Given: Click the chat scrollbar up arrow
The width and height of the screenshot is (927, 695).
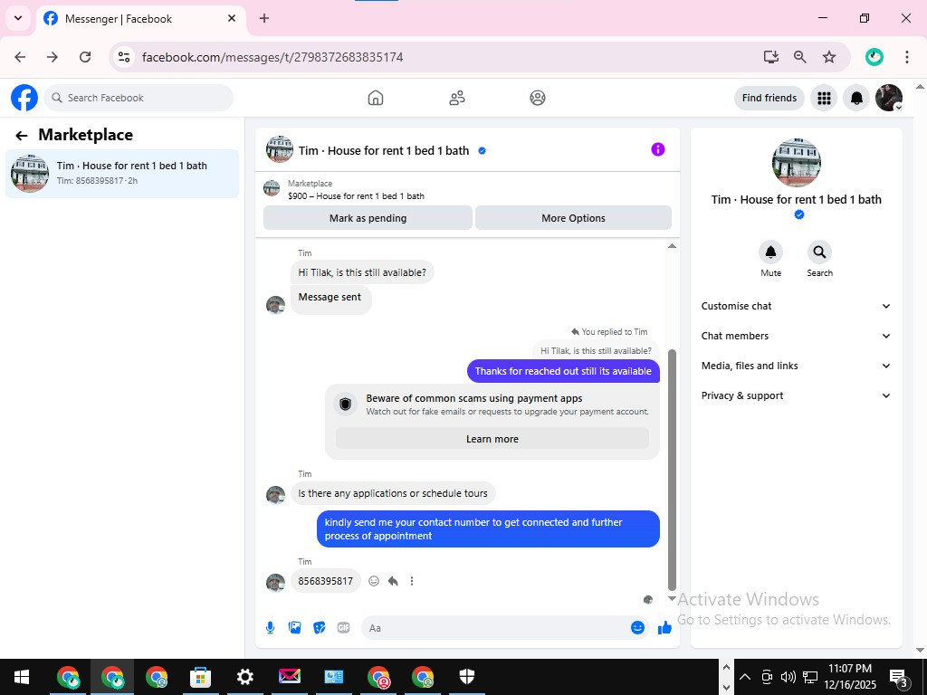Looking at the screenshot, I should coord(672,246).
